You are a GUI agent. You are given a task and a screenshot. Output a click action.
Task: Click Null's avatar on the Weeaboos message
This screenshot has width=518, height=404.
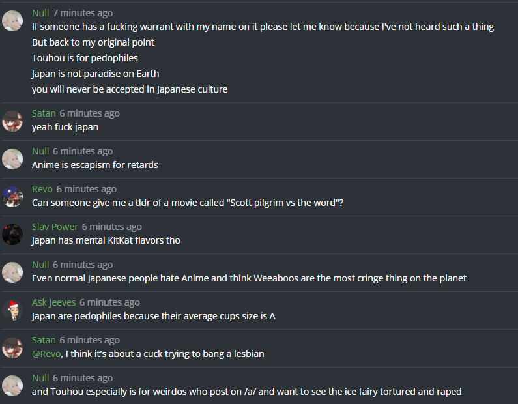[x=12, y=272]
